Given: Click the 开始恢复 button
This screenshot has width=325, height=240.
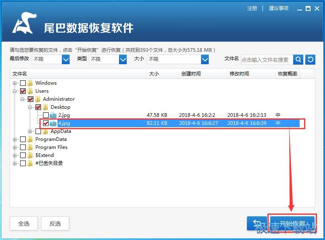Looking at the screenshot, I should 292,224.
